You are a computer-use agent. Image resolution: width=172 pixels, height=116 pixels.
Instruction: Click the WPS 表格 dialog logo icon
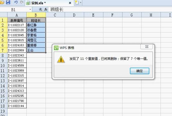pyautogui.click(x=56, y=48)
